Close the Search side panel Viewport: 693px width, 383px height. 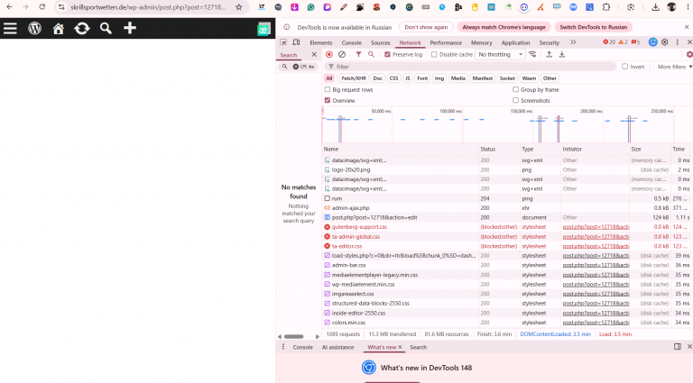[314, 55]
